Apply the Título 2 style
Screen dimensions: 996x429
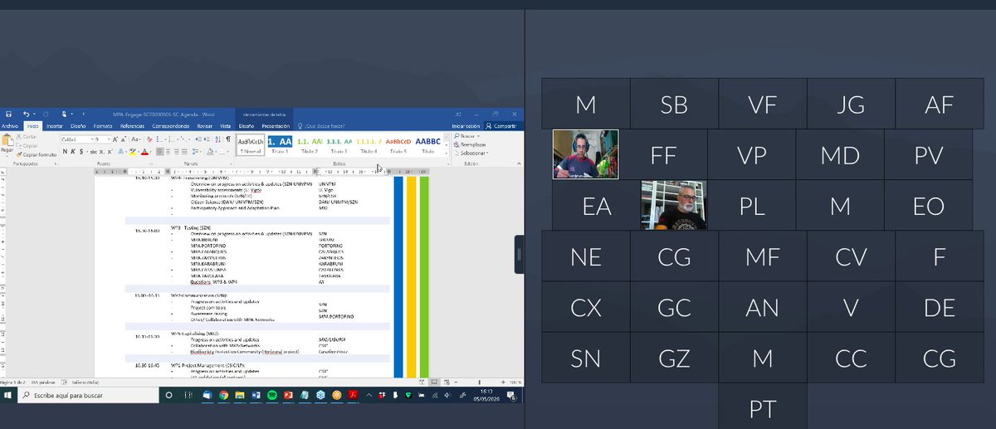[310, 145]
